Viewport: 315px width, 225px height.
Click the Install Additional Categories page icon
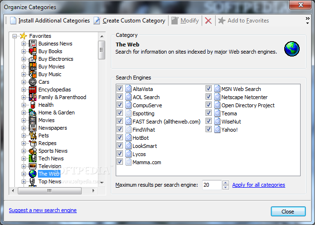pyautogui.click(x=13, y=21)
